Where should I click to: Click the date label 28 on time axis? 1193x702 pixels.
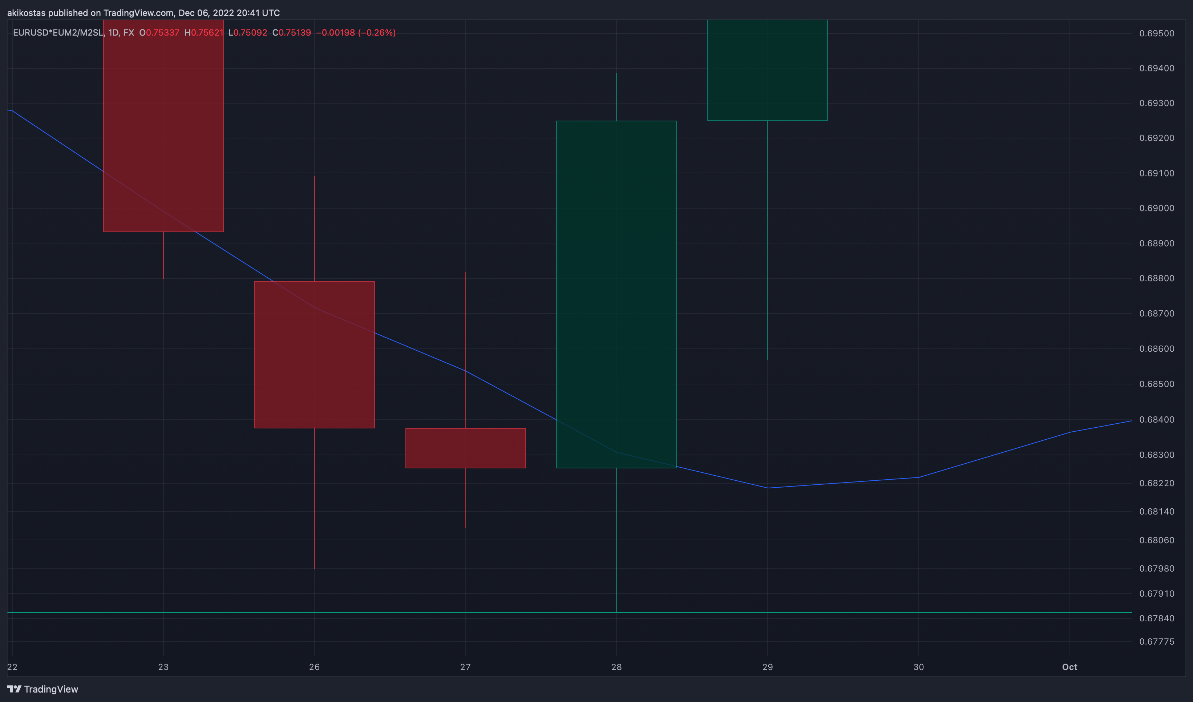pos(616,667)
